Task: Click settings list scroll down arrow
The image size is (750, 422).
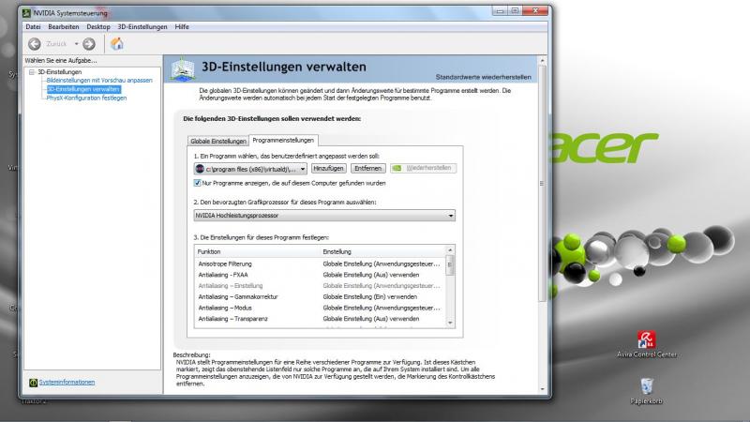Action: (x=450, y=324)
